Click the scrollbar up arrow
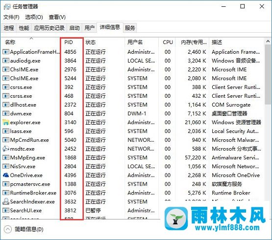Screen dimensions: 272x240 point(268,42)
